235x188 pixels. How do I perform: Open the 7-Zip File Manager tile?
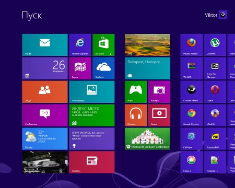[215, 68]
